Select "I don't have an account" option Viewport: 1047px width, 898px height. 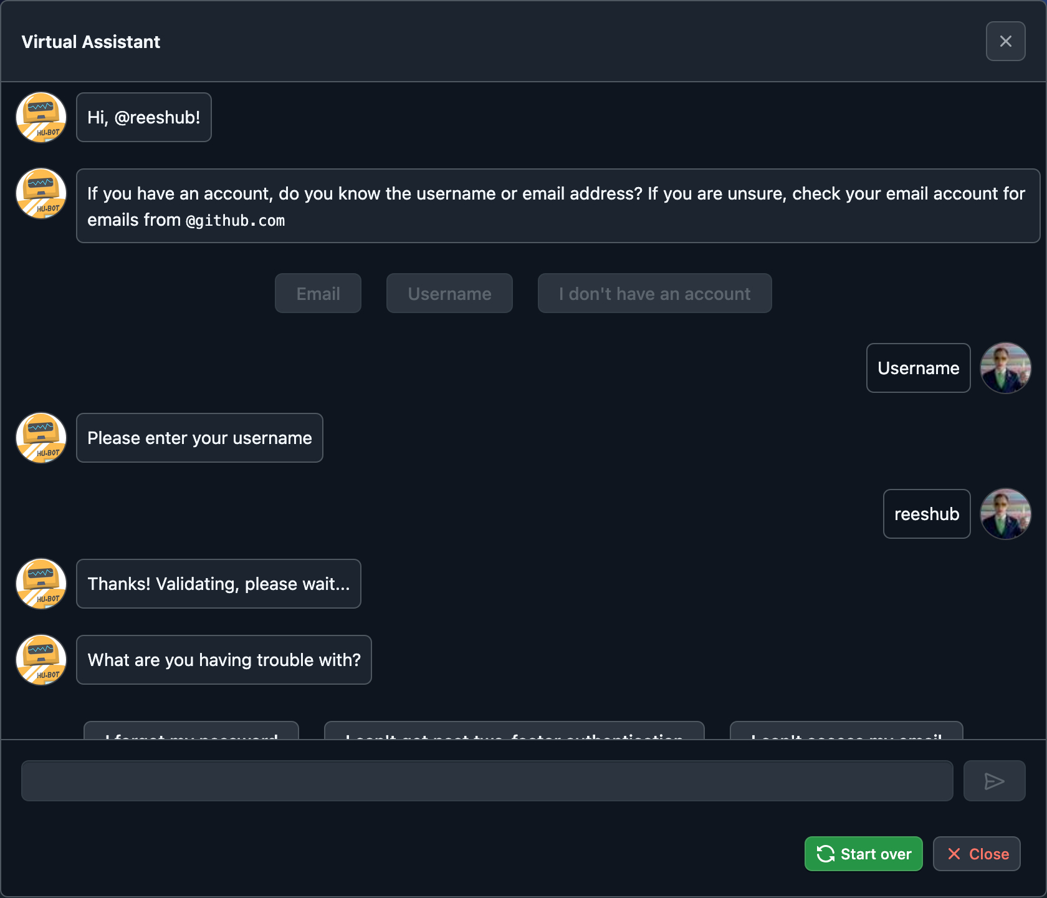coord(654,293)
